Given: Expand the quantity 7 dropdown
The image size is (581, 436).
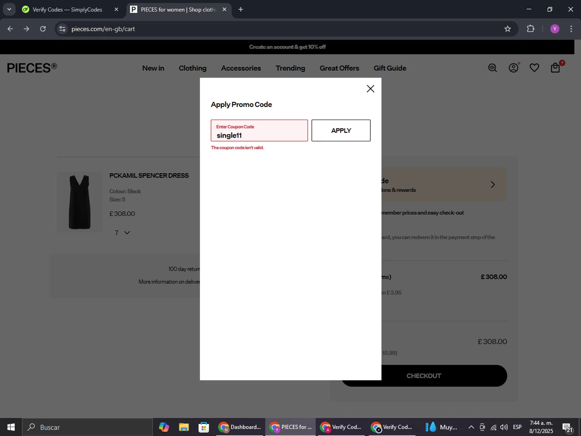Looking at the screenshot, I should (x=122, y=233).
